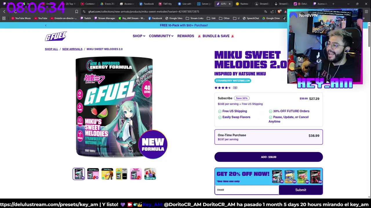The height and width of the screenshot is (208, 371).
Task: Switch to the Enero 202 tab
Action: coord(108,4)
